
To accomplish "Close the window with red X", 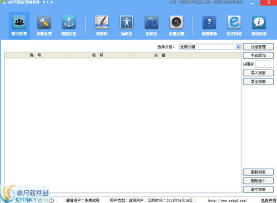I will coord(269,2).
